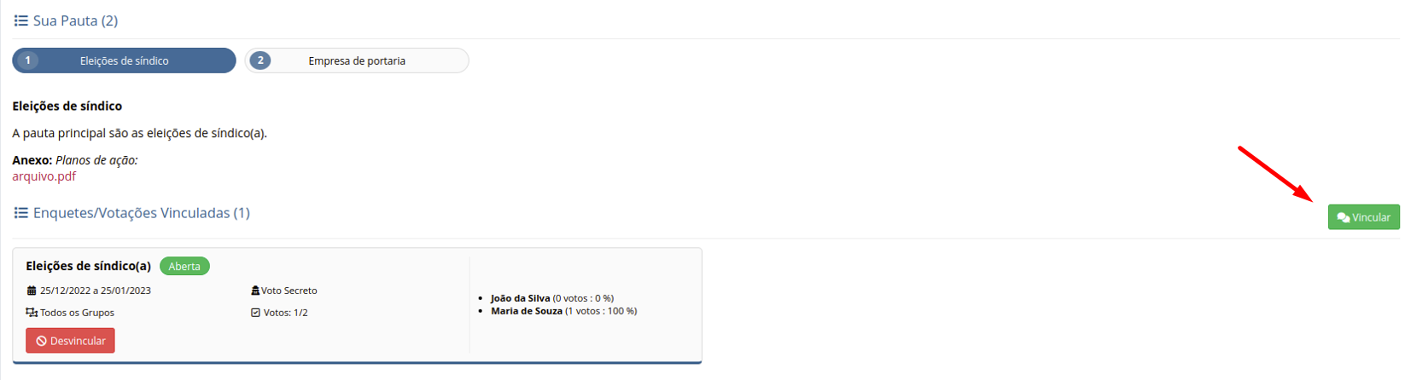Click the ban icon in Desvincular button

(x=41, y=341)
